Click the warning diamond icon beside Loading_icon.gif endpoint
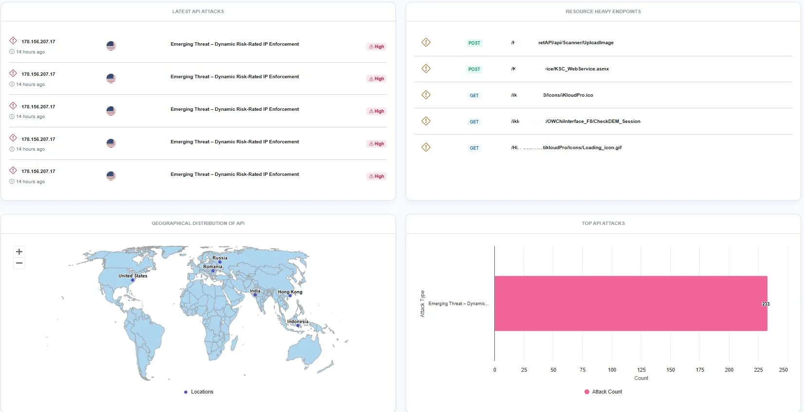 426,147
